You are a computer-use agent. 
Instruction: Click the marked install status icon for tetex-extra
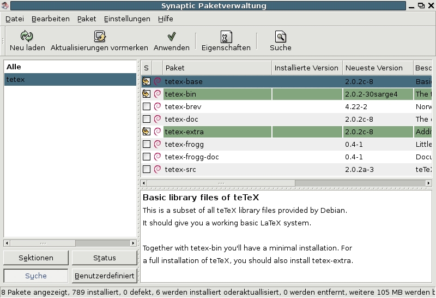click(x=146, y=132)
